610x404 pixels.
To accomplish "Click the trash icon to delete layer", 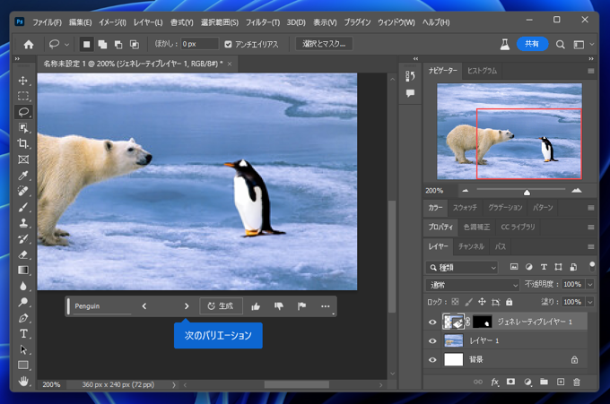I will [577, 382].
